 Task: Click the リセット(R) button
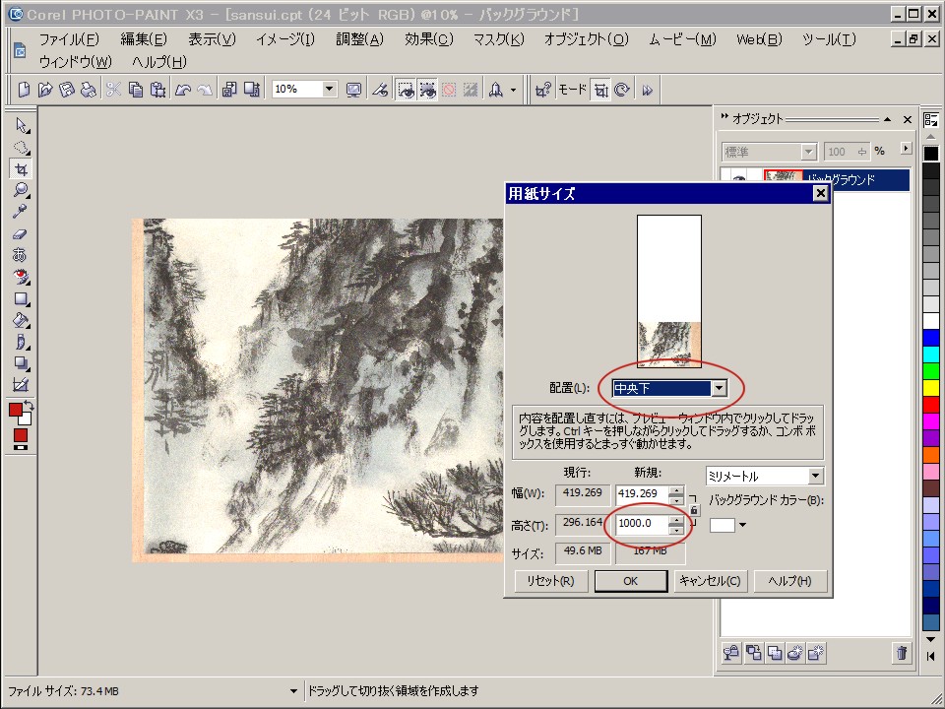(x=550, y=581)
